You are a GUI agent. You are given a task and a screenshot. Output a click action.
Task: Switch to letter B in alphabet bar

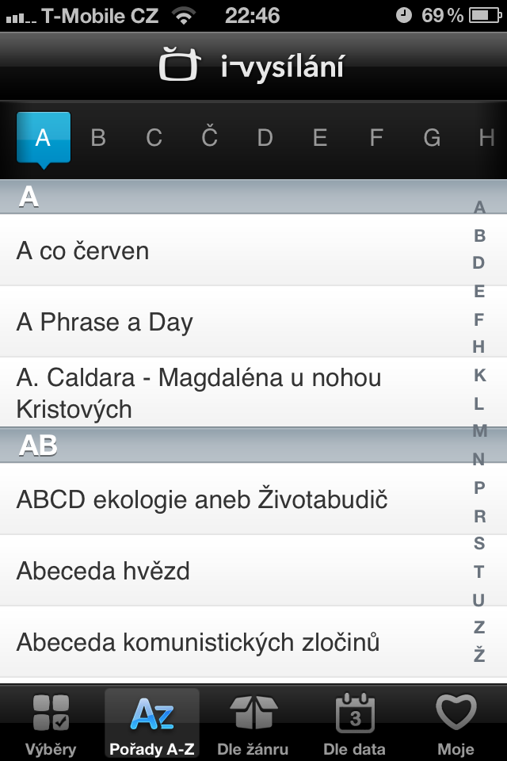tap(98, 138)
